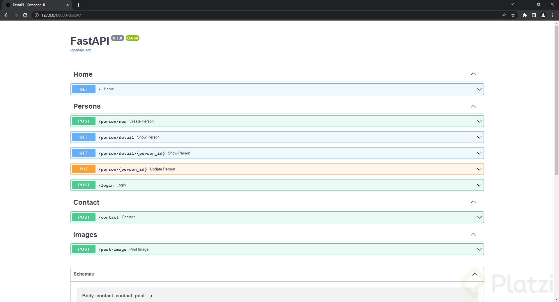Click the /person/{person_id} path text
The image size is (559, 302).
123,169
